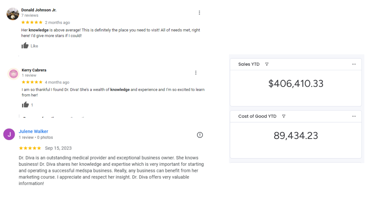Open Julene Walker profile link
This screenshot has width=386, height=217.
tap(33, 131)
